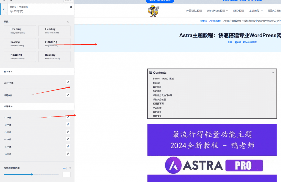This screenshot has width=281, height=182.
Task: Change the EM unit for paragraph margin
Action: pos(64,168)
